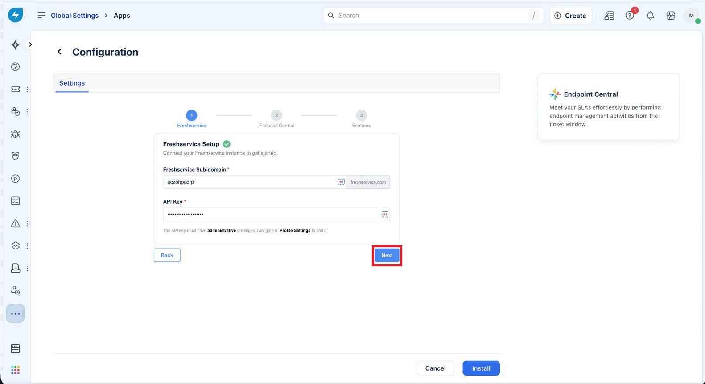
Task: Open the bottom person-clock sidebar icon
Action: point(15,290)
